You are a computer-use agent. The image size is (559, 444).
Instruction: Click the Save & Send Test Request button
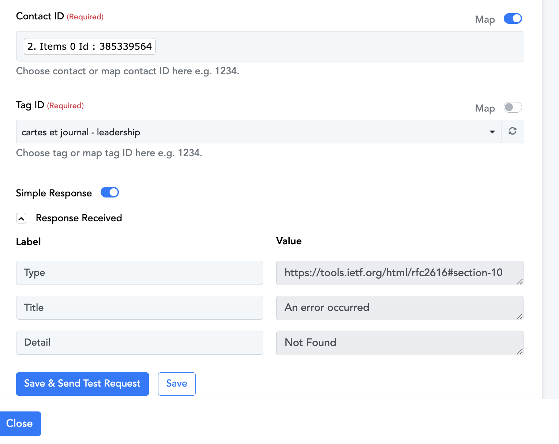point(82,384)
